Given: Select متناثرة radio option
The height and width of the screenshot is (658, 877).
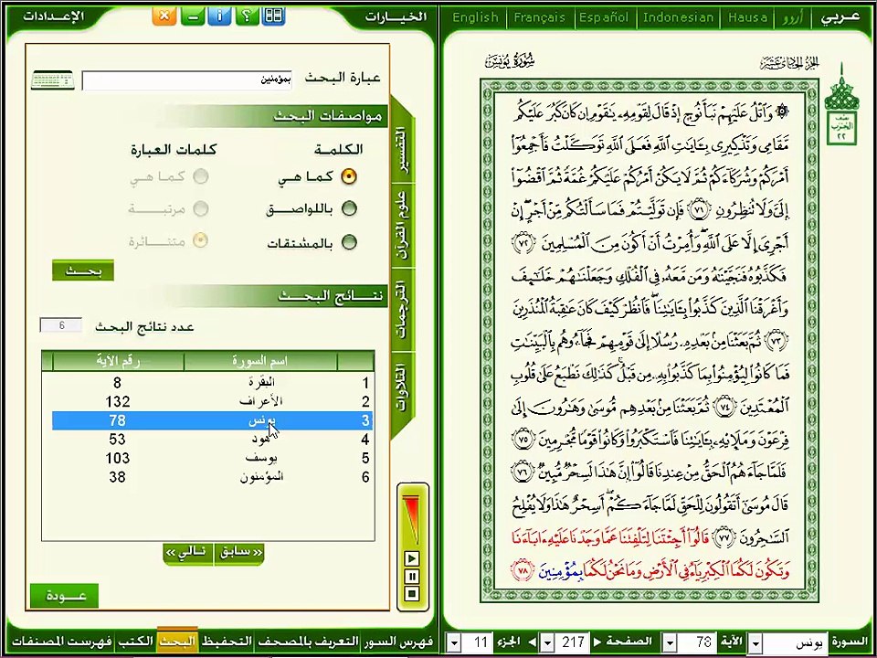Looking at the screenshot, I should [200, 241].
